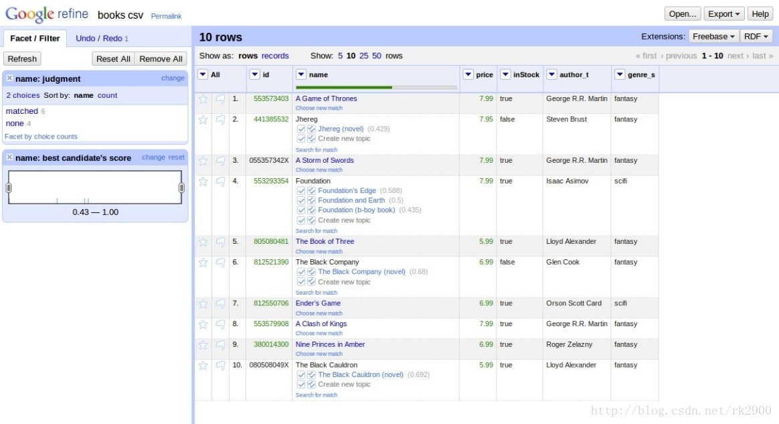Screen dimensions: 779x424
Task: Click the Reset All button
Action: tap(113, 59)
